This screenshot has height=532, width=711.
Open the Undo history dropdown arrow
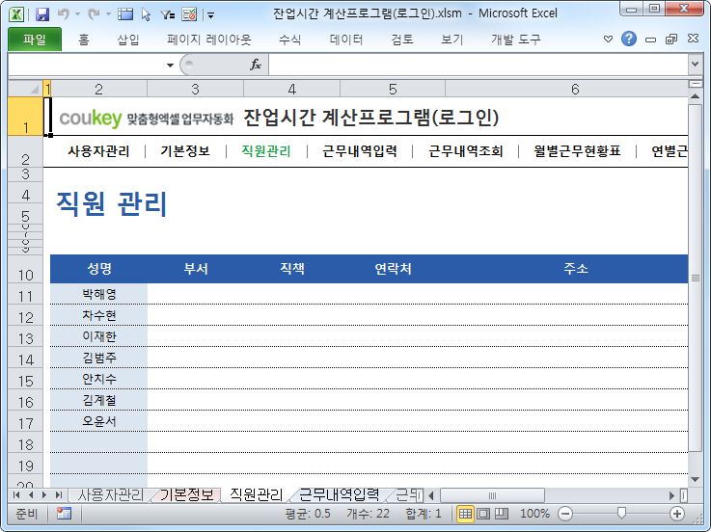77,14
